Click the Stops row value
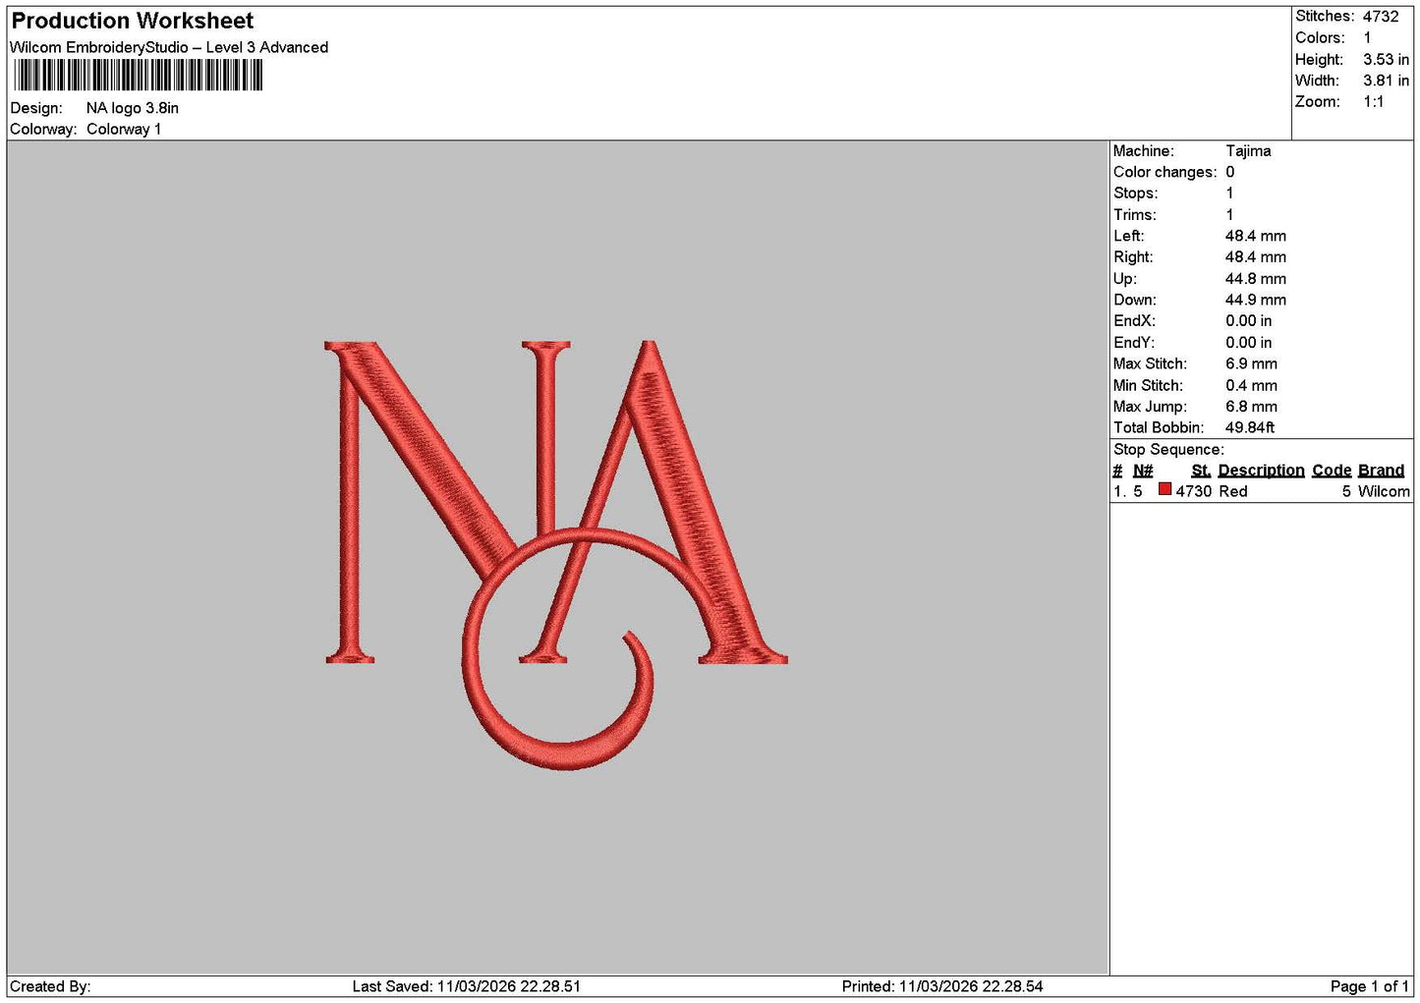 [1229, 194]
